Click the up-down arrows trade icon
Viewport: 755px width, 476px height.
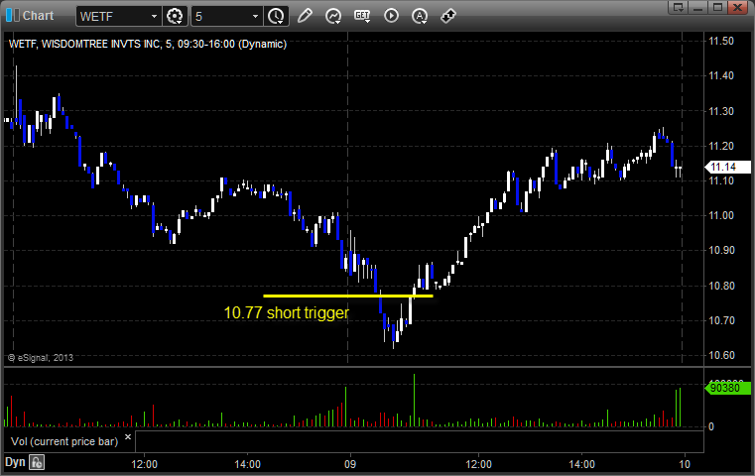pos(448,16)
